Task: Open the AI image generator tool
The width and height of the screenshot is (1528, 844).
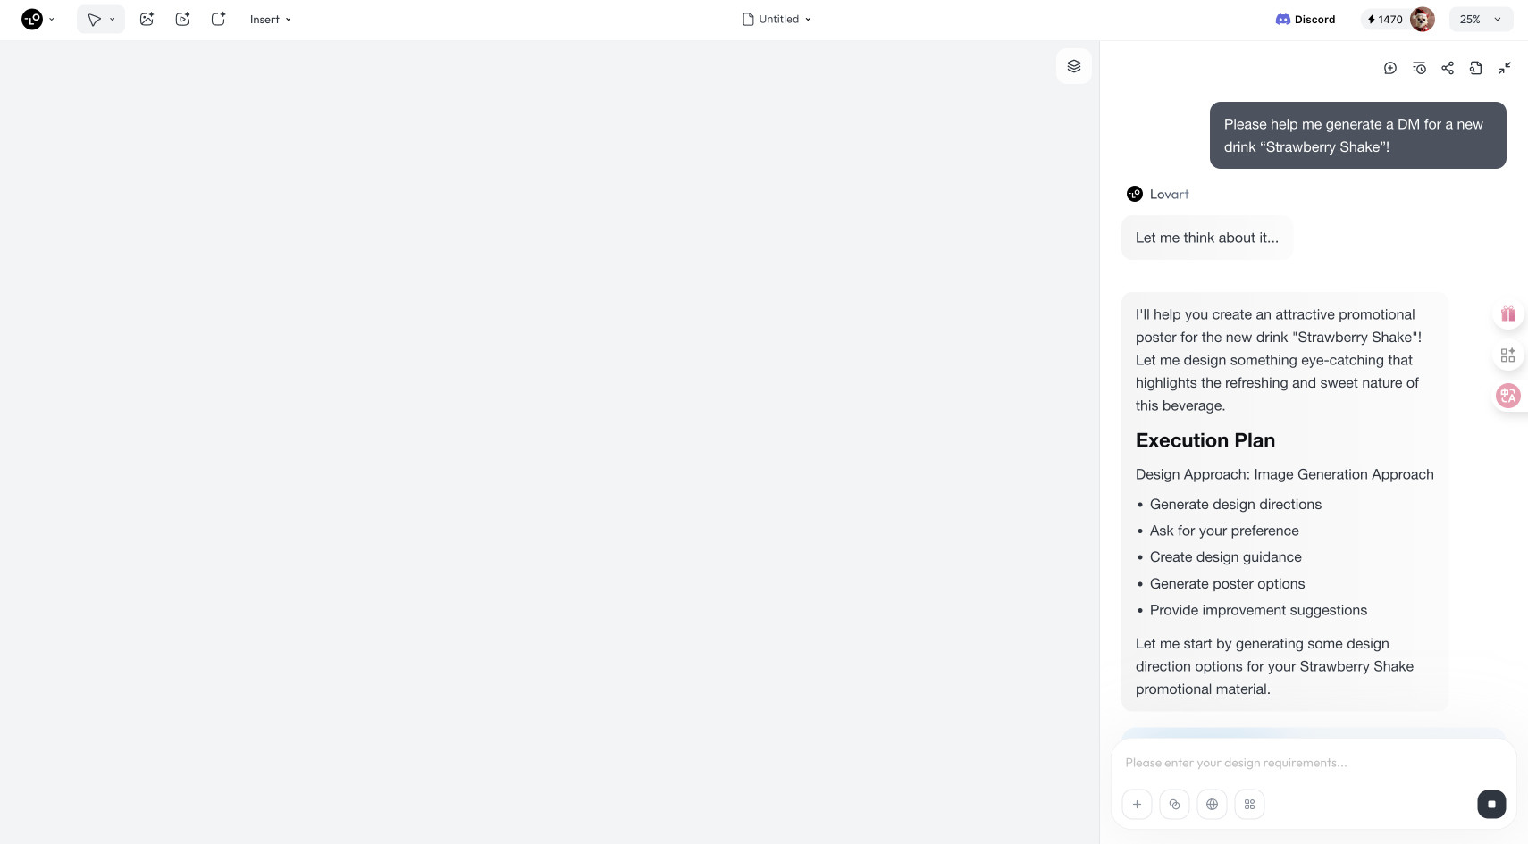Action: 147,19
